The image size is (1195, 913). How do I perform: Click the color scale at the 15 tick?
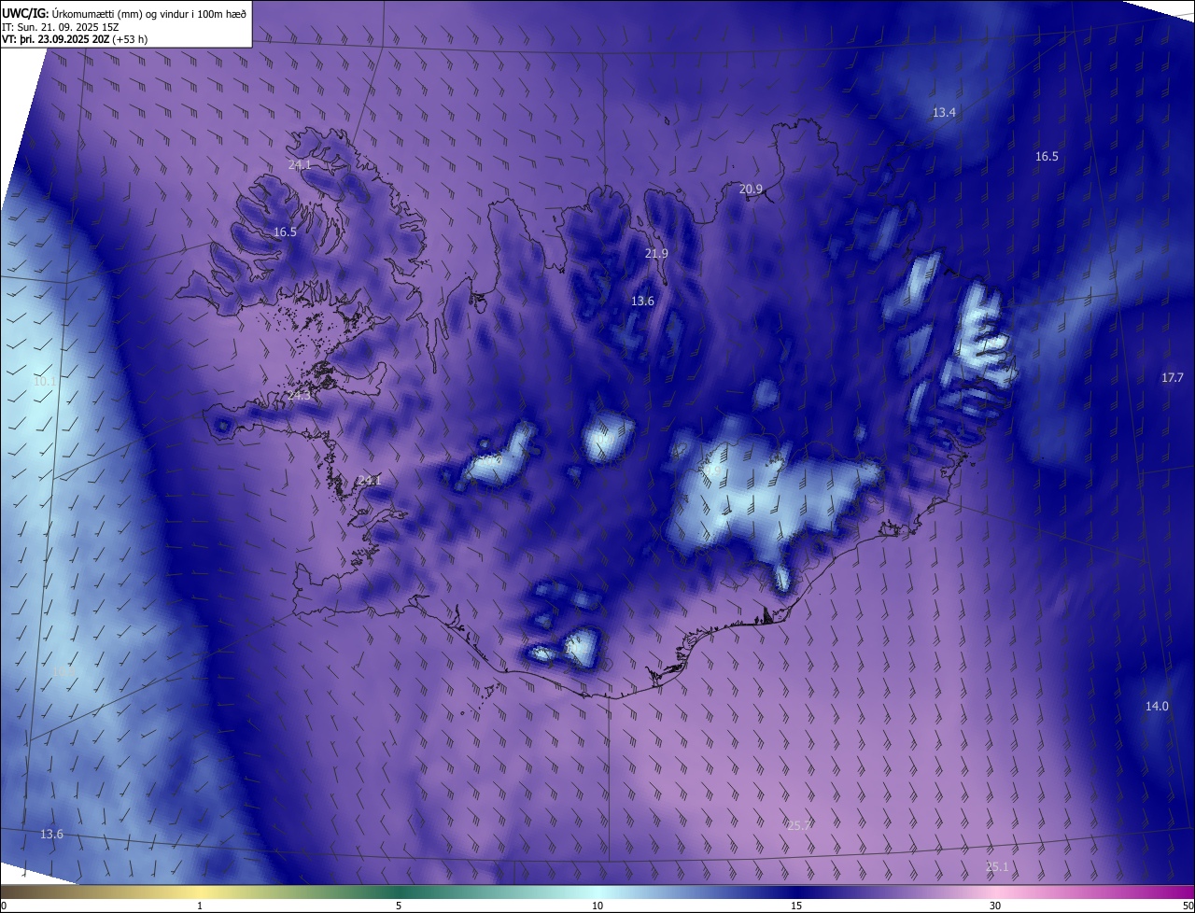[x=796, y=906]
